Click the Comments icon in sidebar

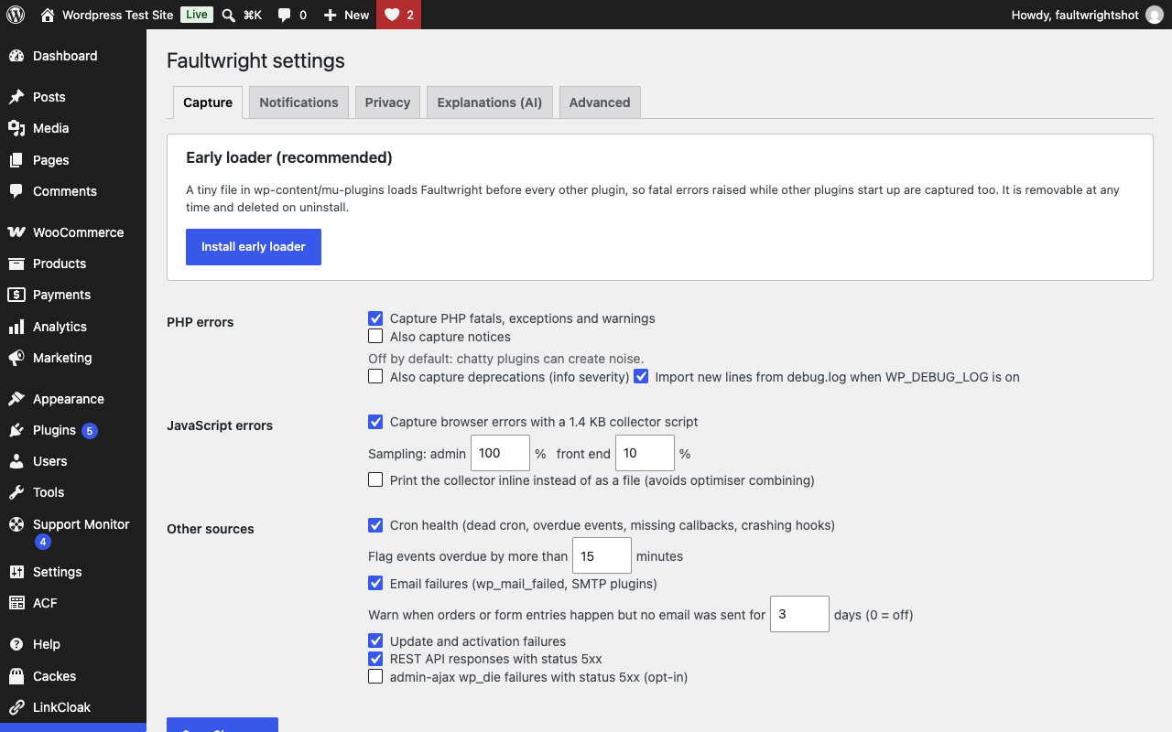(16, 191)
